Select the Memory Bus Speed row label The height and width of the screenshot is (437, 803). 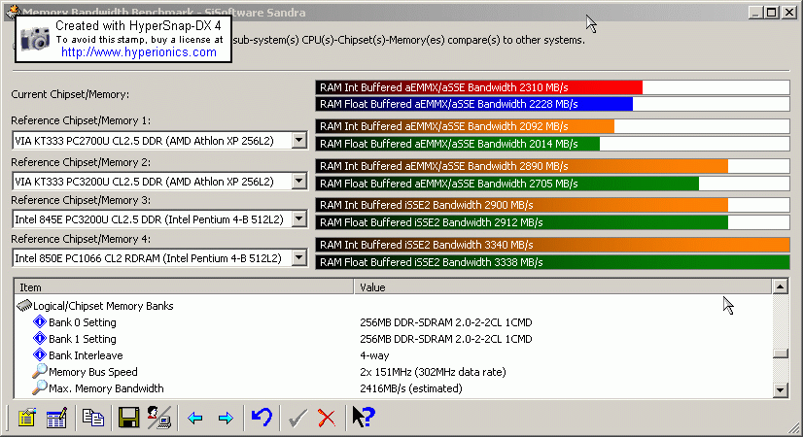pyautogui.click(x=93, y=372)
